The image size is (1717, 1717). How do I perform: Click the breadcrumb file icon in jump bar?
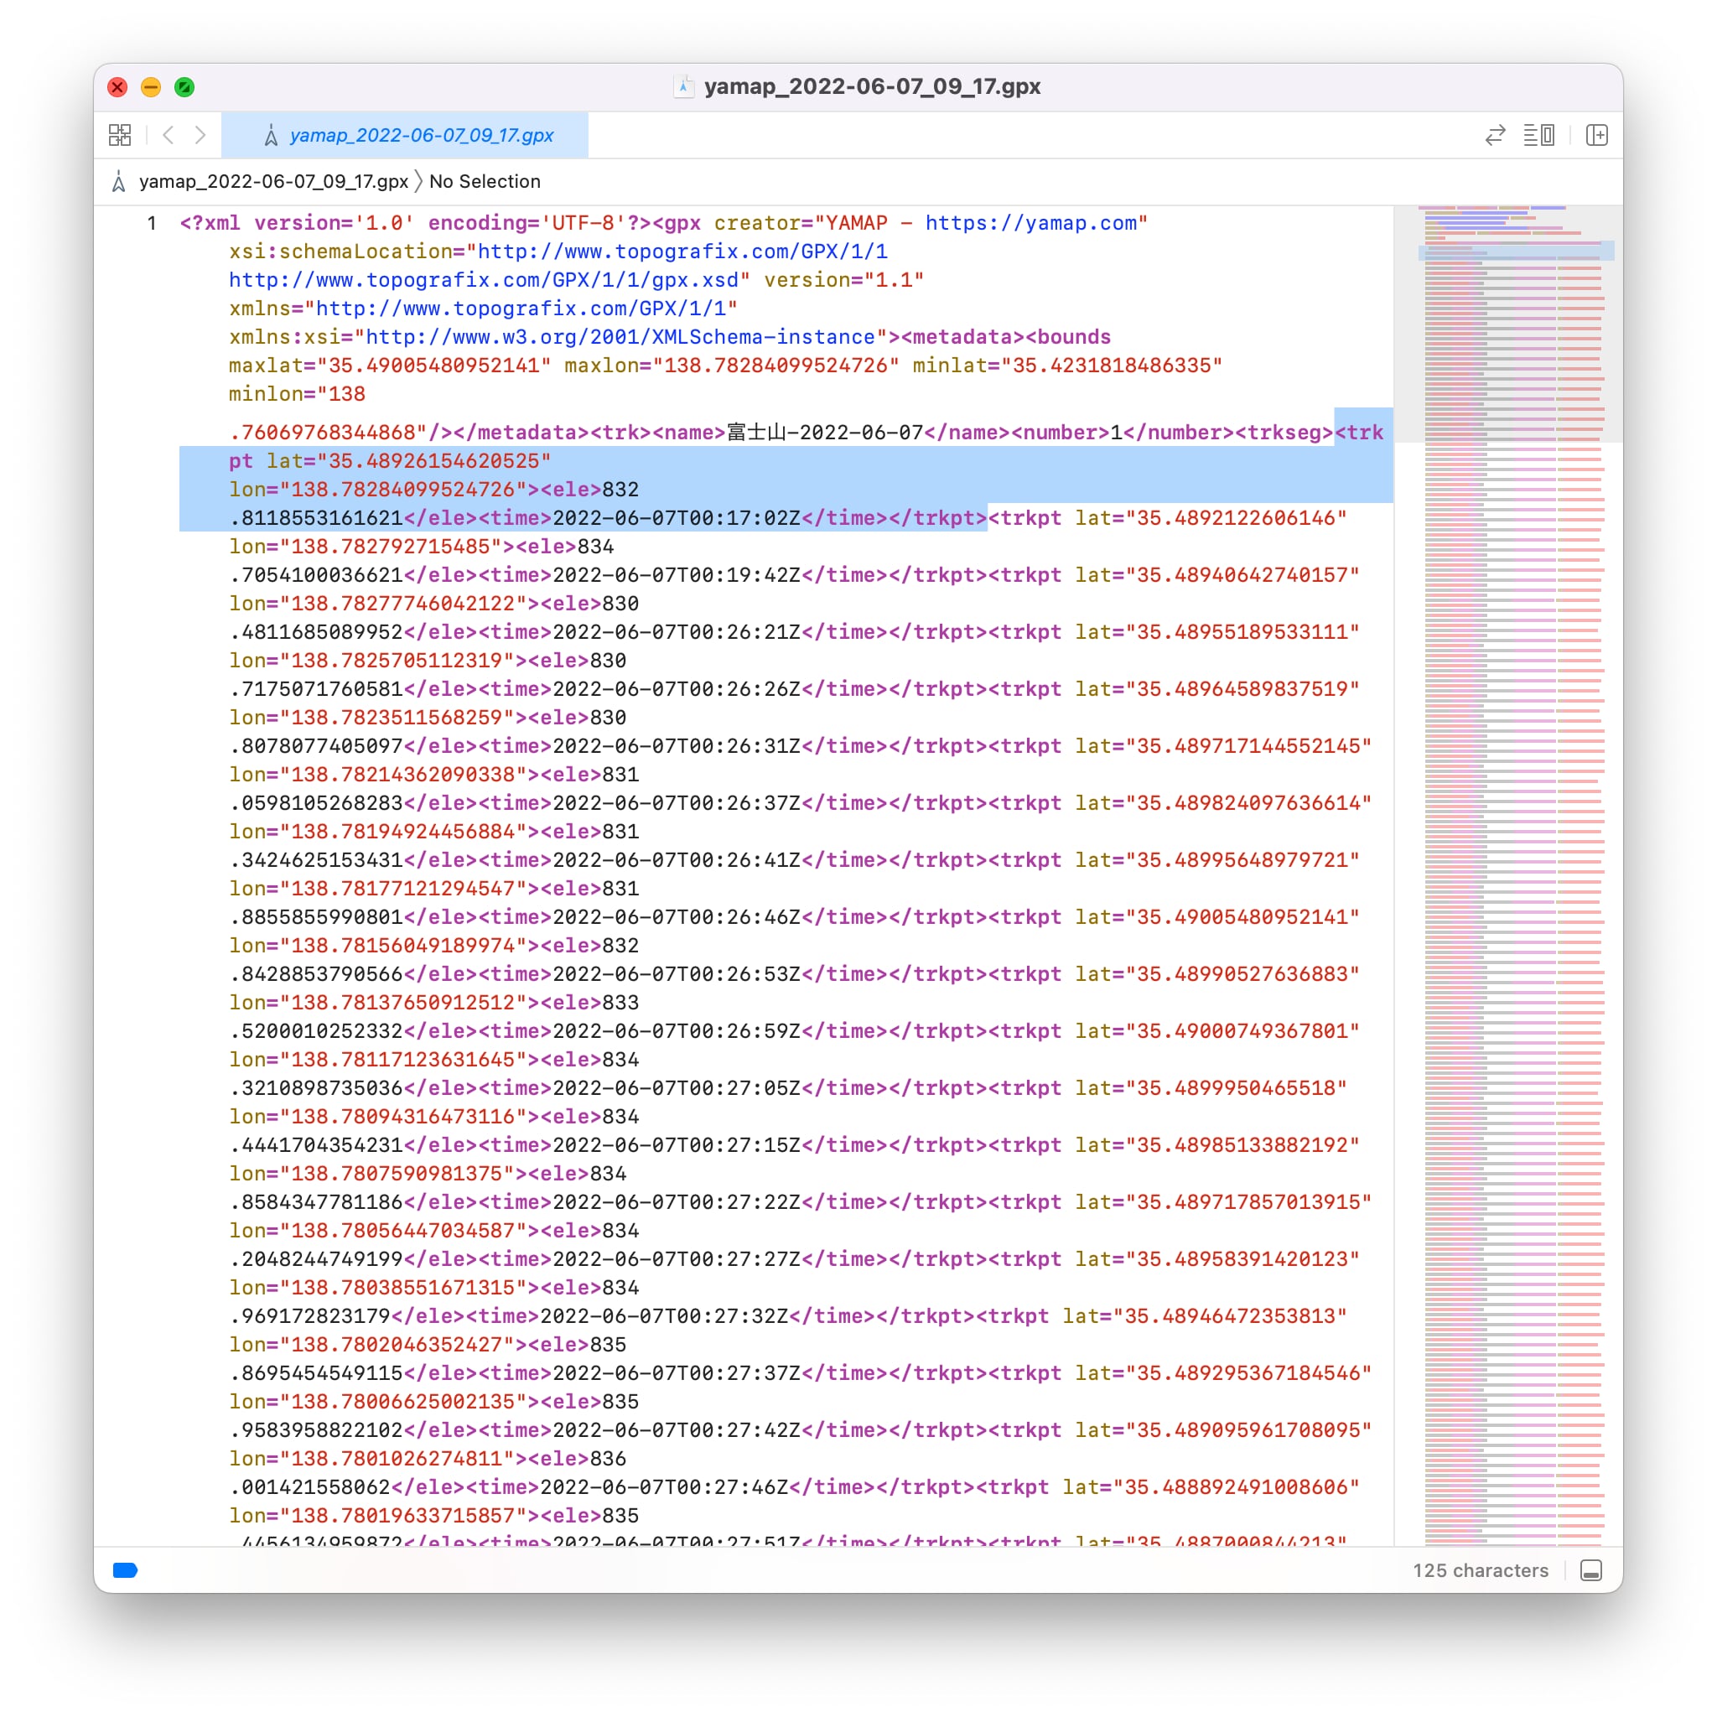tap(119, 181)
